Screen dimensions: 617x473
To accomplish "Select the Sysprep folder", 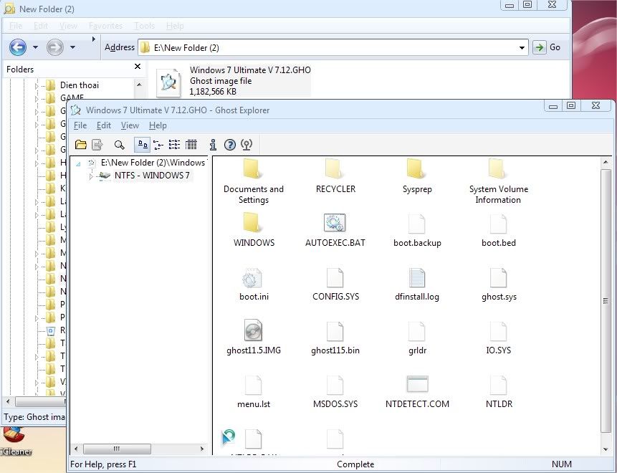I will (x=417, y=176).
